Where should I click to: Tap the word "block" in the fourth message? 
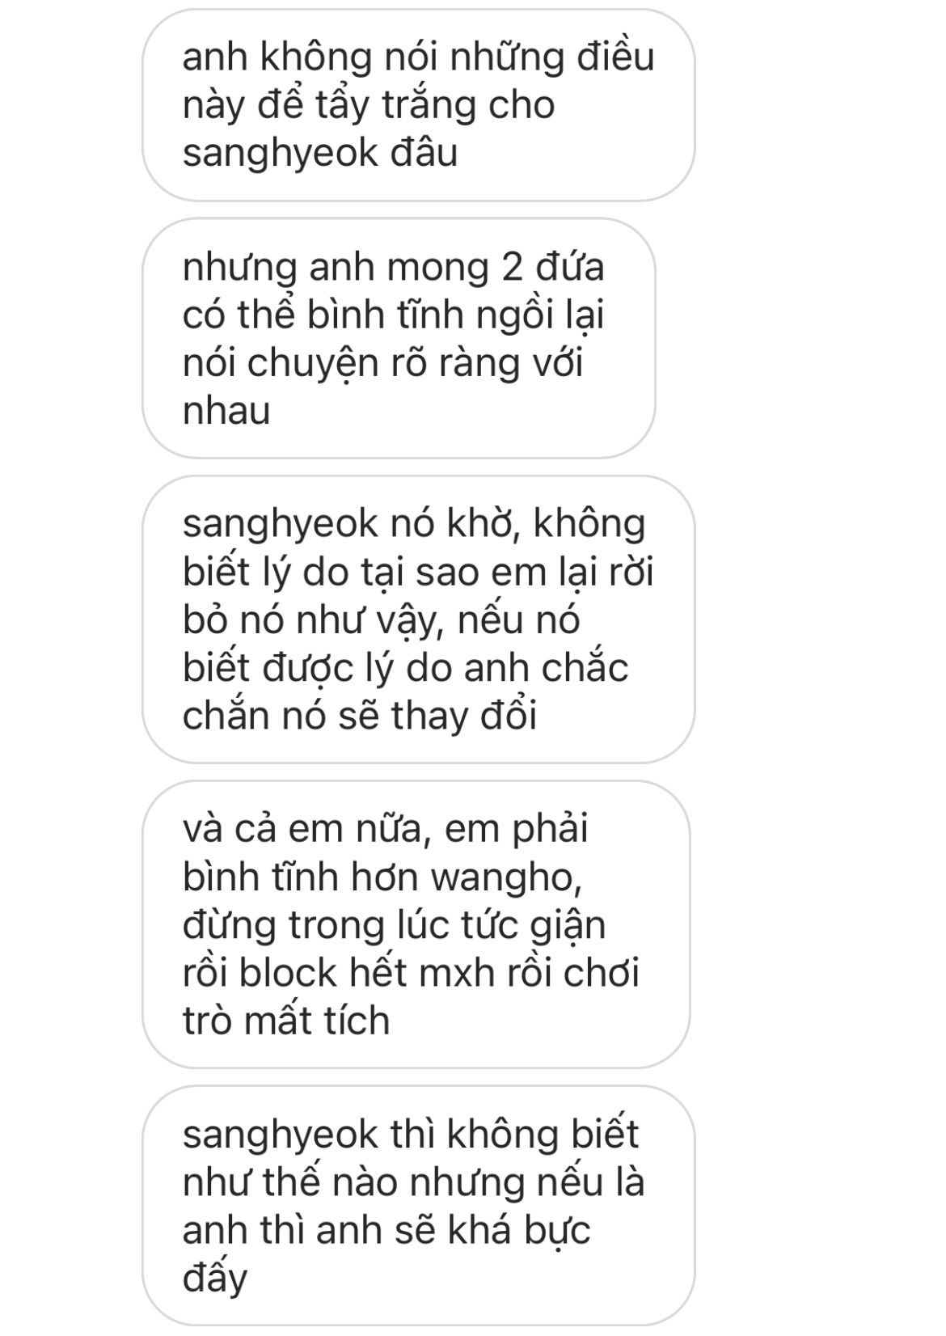[x=288, y=973]
